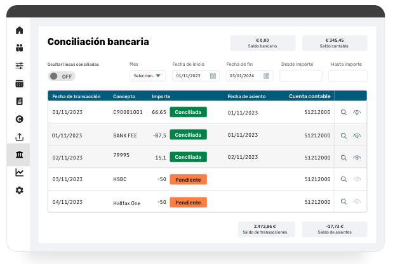Click the Desde importe input field

[301, 76]
